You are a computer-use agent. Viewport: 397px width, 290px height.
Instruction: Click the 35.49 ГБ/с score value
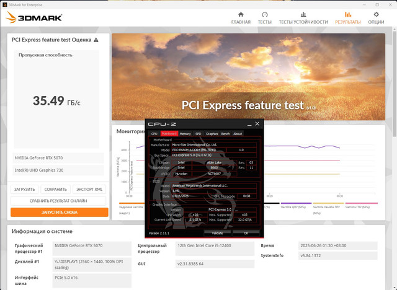tap(56, 101)
